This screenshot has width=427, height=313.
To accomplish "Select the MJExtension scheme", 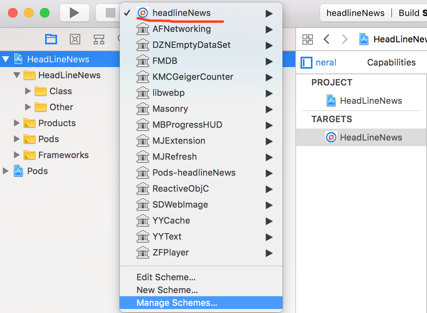I will coord(201,141).
